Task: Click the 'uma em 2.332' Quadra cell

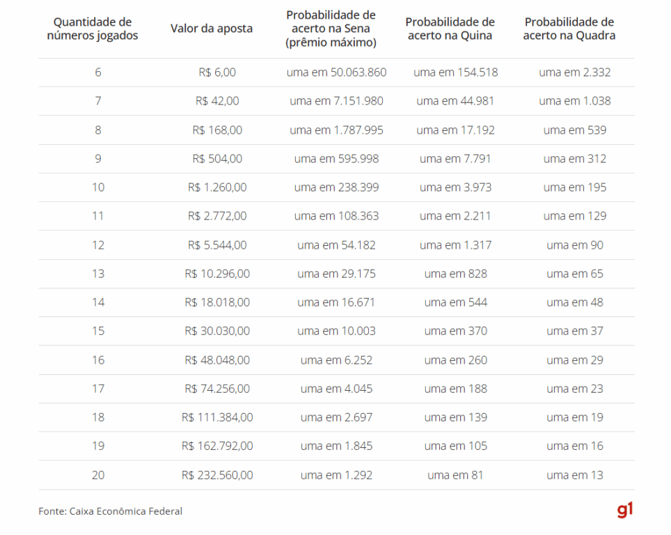Action: [x=575, y=72]
